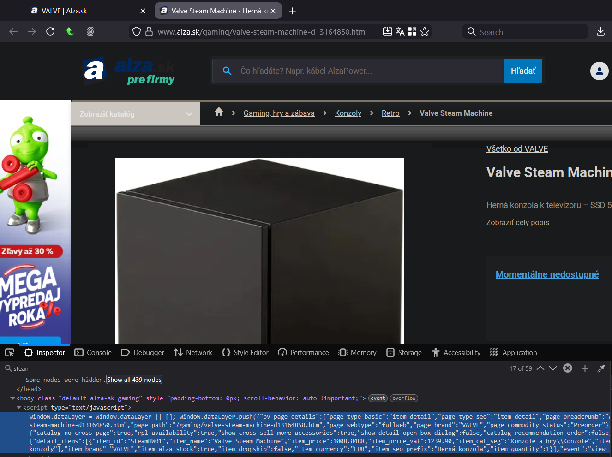Open Retro breadcrumb link
This screenshot has width=612, height=457.
[x=390, y=113]
